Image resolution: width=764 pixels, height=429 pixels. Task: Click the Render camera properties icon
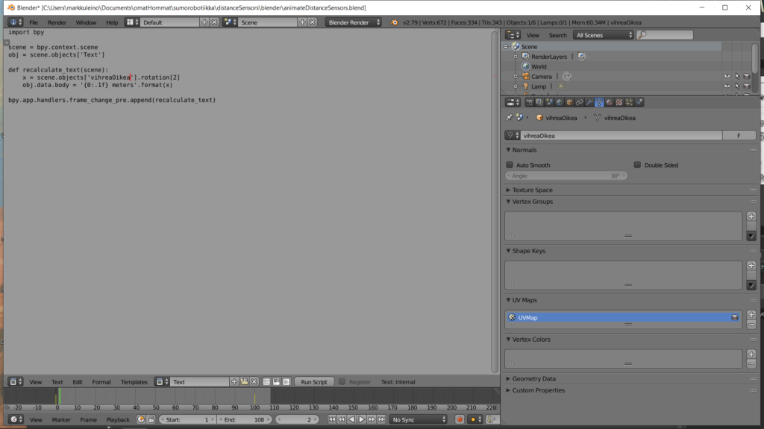point(530,102)
